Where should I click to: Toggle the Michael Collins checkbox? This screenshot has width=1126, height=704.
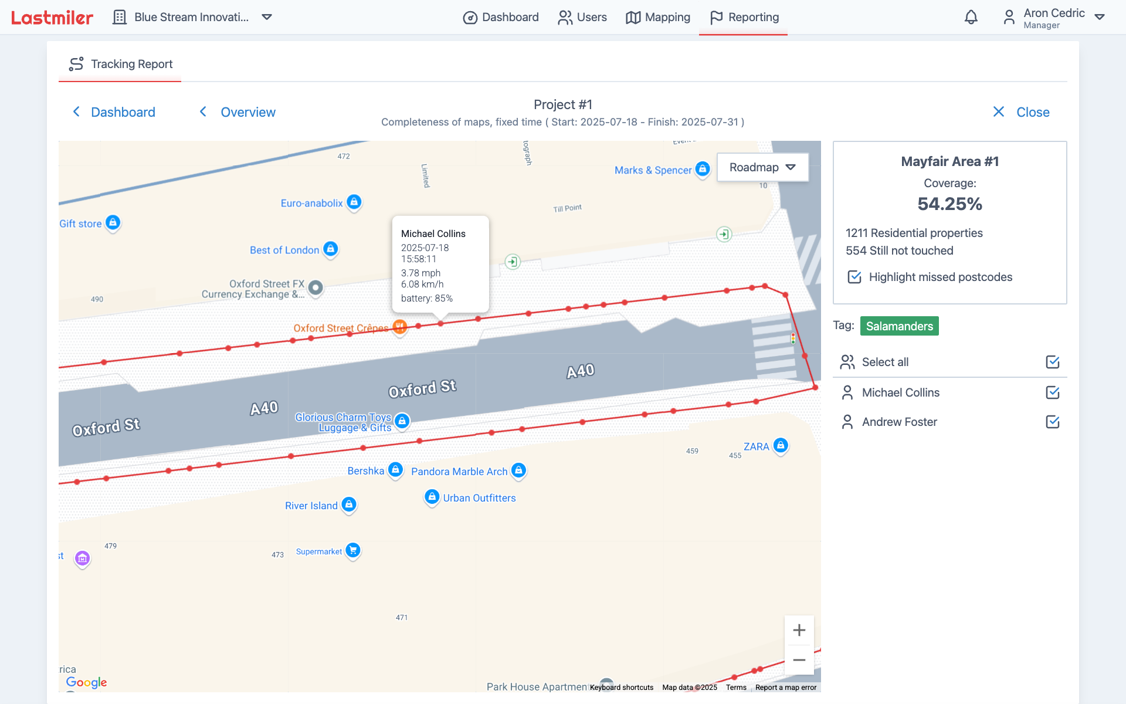click(1053, 392)
